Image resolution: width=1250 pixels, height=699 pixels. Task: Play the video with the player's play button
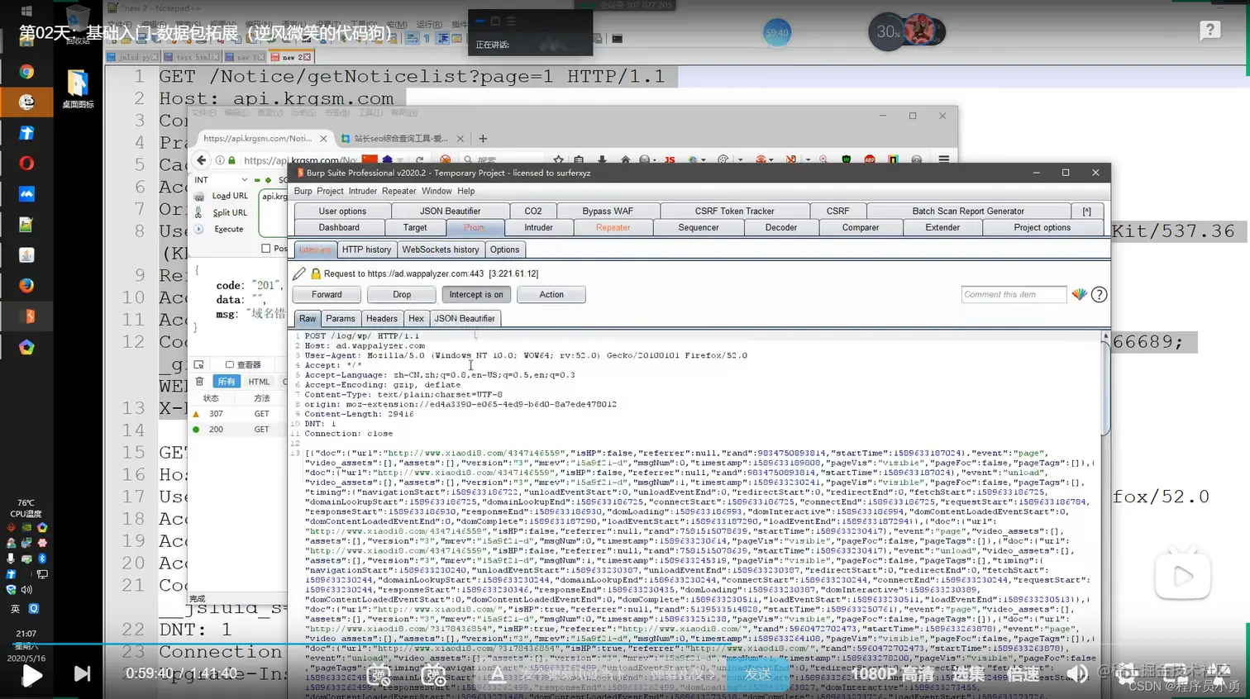pyautogui.click(x=32, y=676)
